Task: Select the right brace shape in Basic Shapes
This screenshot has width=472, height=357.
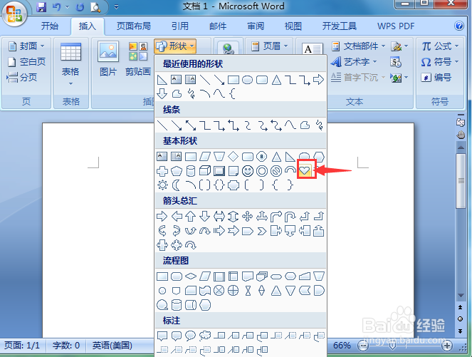Action: point(290,185)
